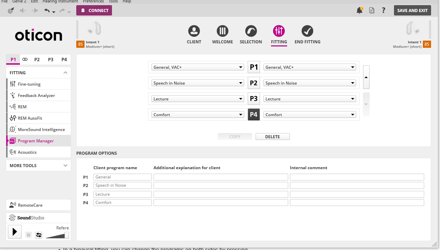440x250 pixels.
Task: Switch to the P4 program tab
Action: coord(64,59)
